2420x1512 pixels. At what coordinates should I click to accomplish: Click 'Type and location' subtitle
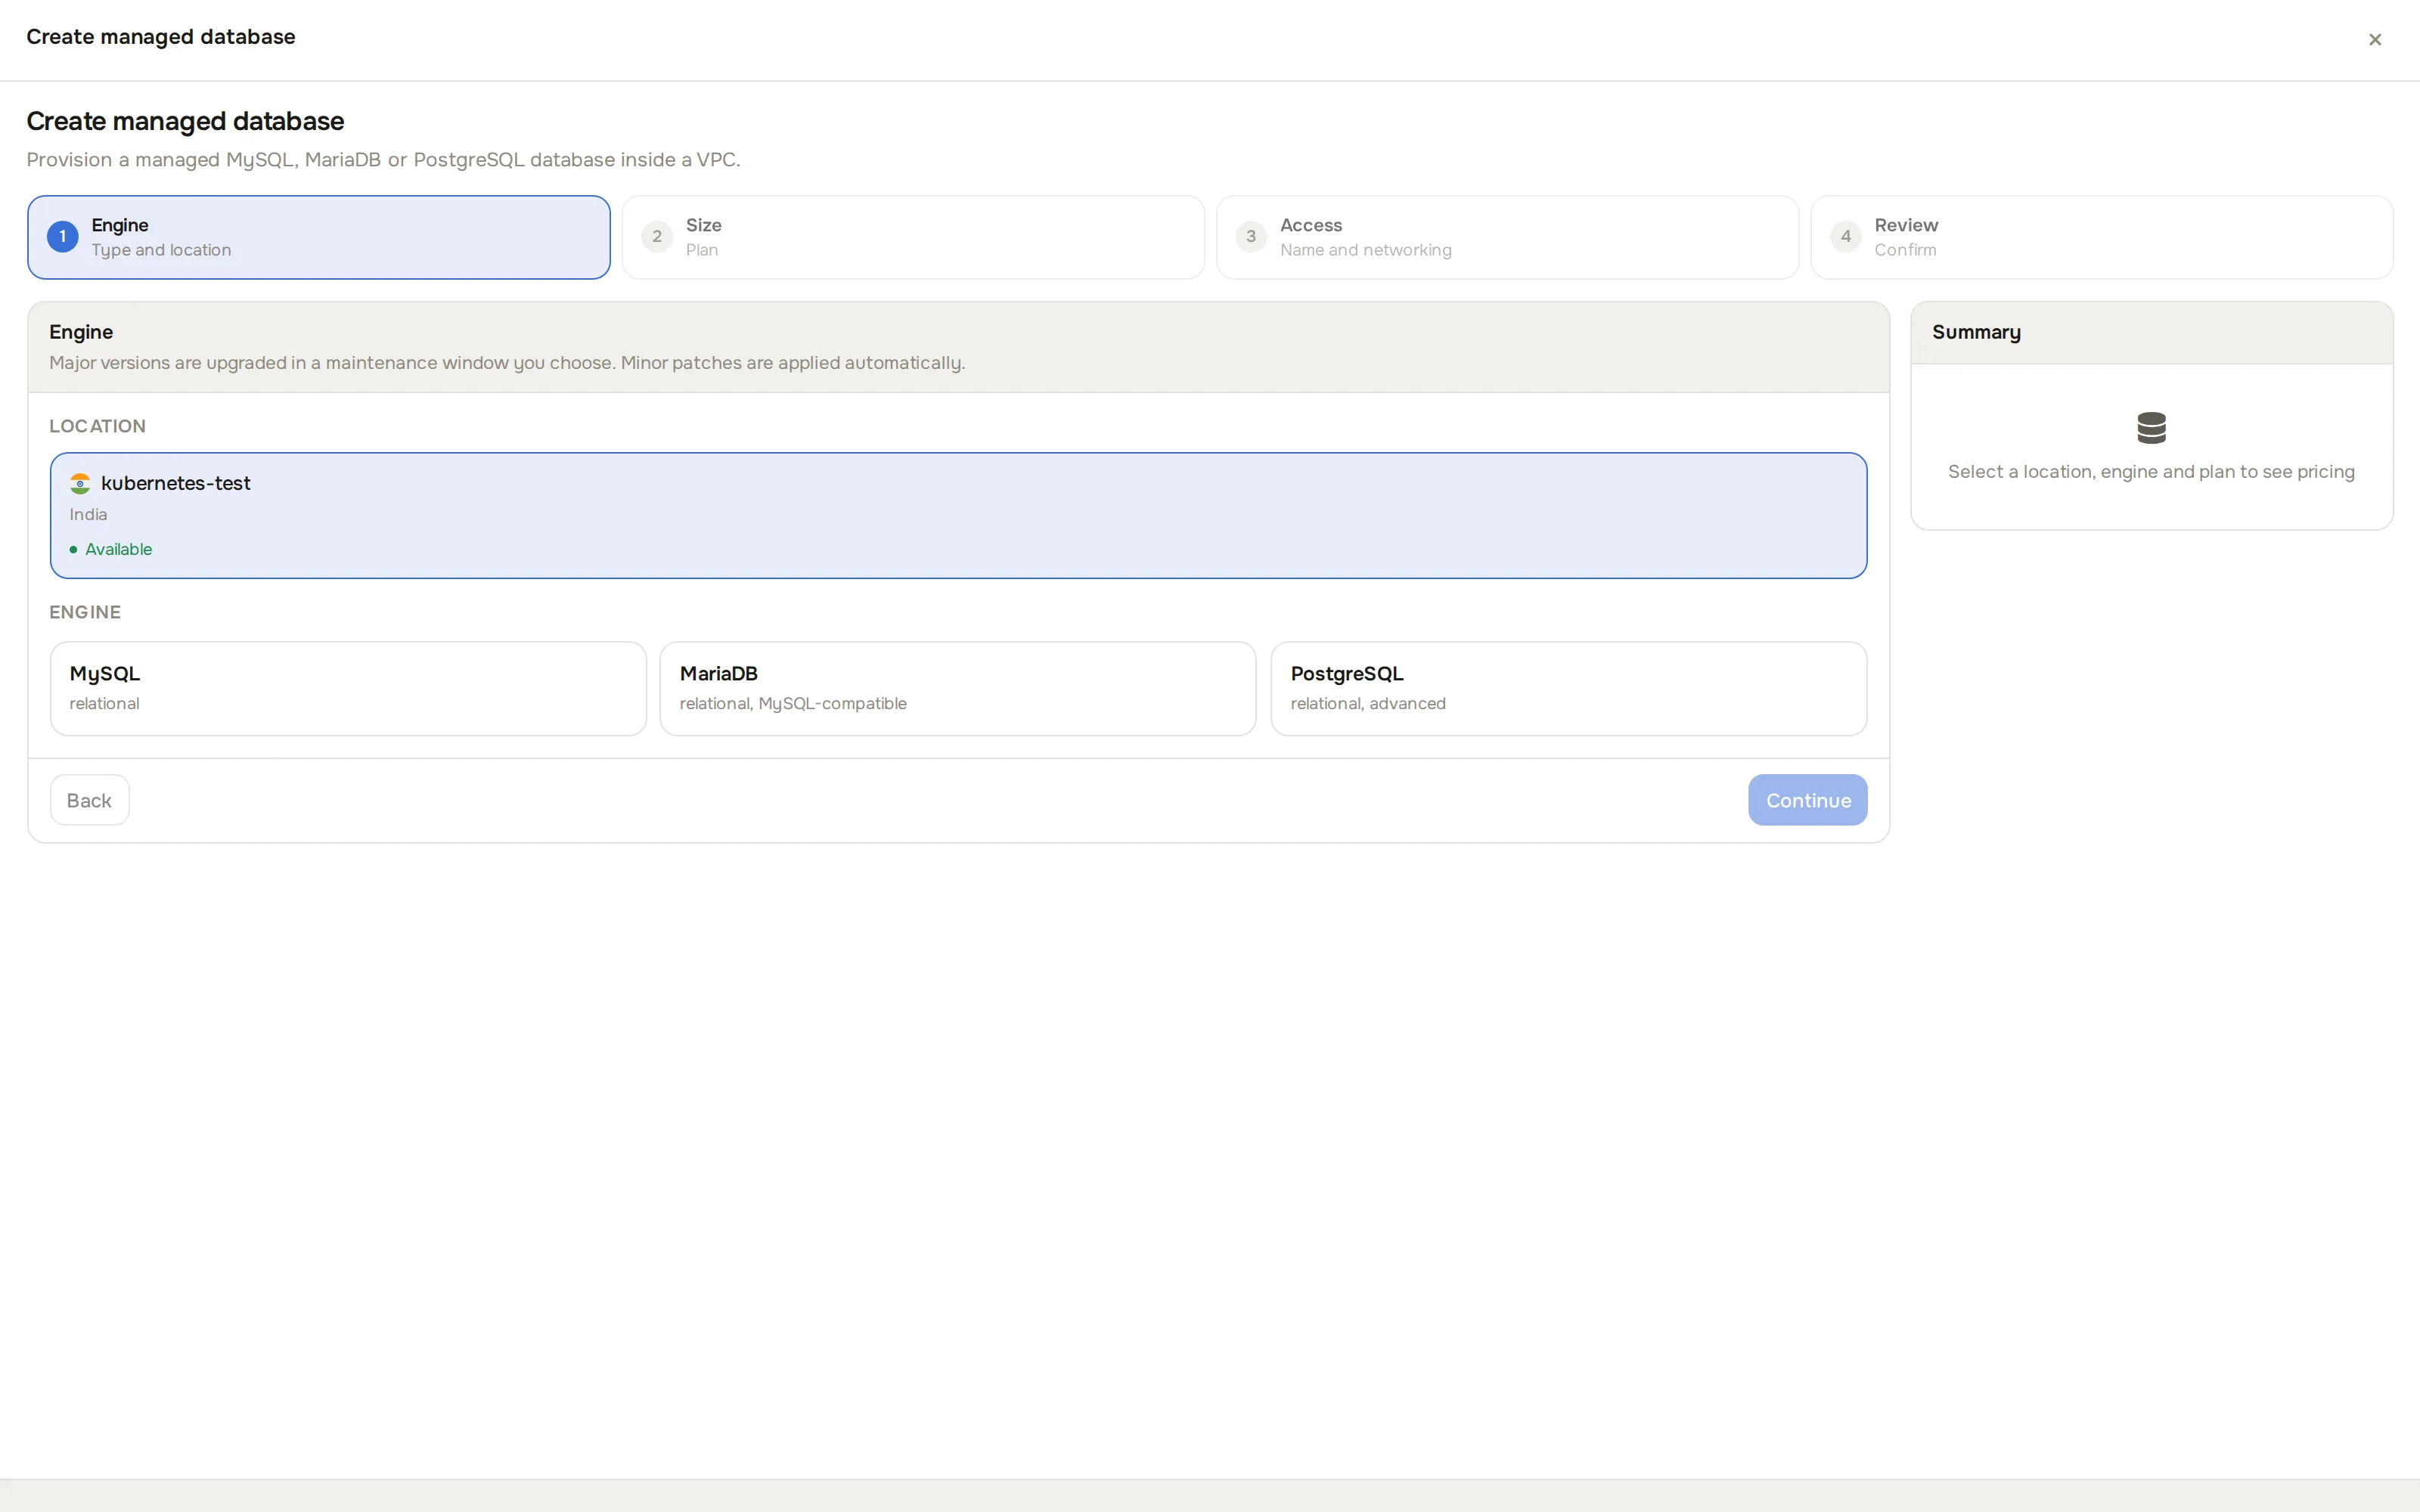tap(161, 250)
